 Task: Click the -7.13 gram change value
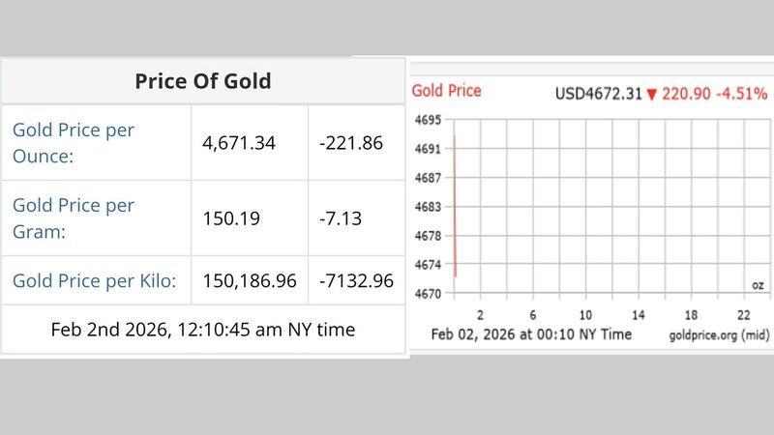click(341, 218)
